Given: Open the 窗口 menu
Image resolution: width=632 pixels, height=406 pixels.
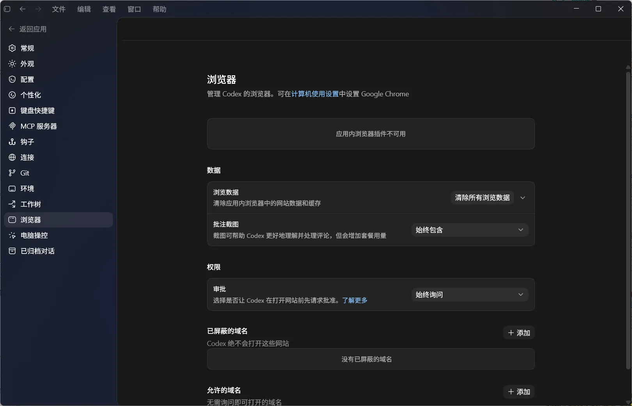Looking at the screenshot, I should 134,9.
